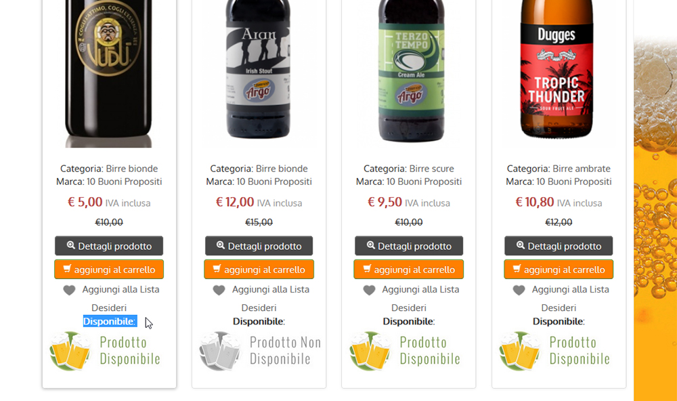Click heart icon under Terzo Tempo beer
Image resolution: width=677 pixels, height=401 pixels.
(x=369, y=291)
